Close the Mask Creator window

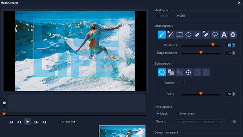[239, 3]
